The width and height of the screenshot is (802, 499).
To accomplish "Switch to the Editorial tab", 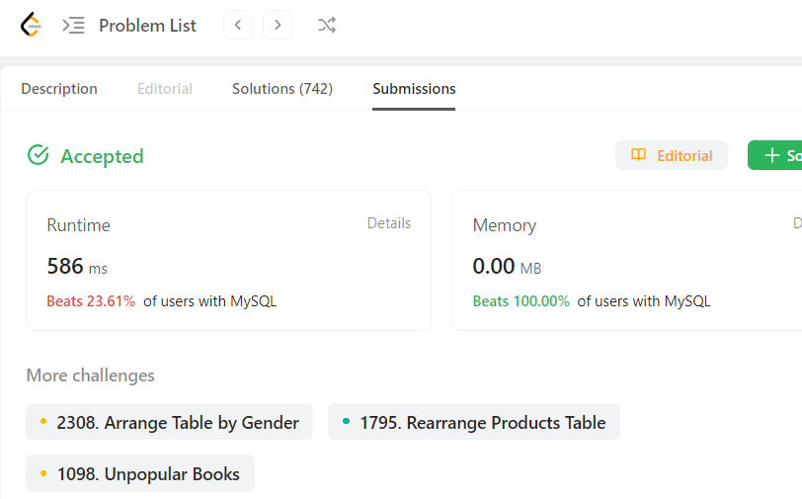I will point(165,89).
